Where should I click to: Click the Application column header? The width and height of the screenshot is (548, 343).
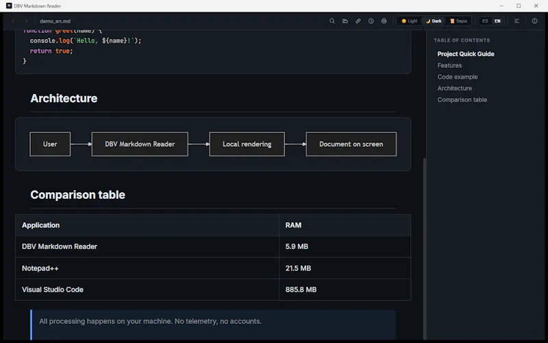click(x=147, y=225)
